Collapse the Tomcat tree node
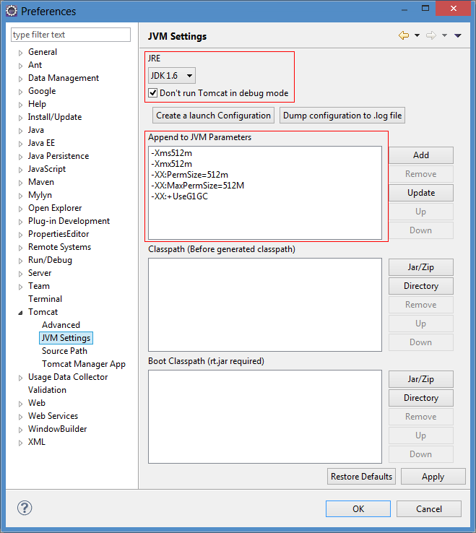The width and height of the screenshot is (476, 533). [x=20, y=313]
